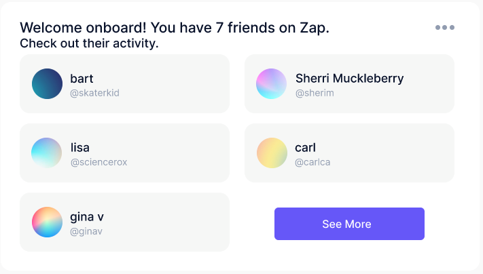
Task: Click carl's yellow gradient avatar
Action: click(x=272, y=153)
